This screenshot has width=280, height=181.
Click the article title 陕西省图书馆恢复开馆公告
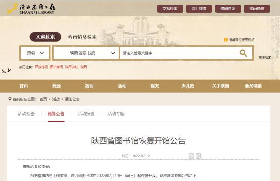click(139, 140)
